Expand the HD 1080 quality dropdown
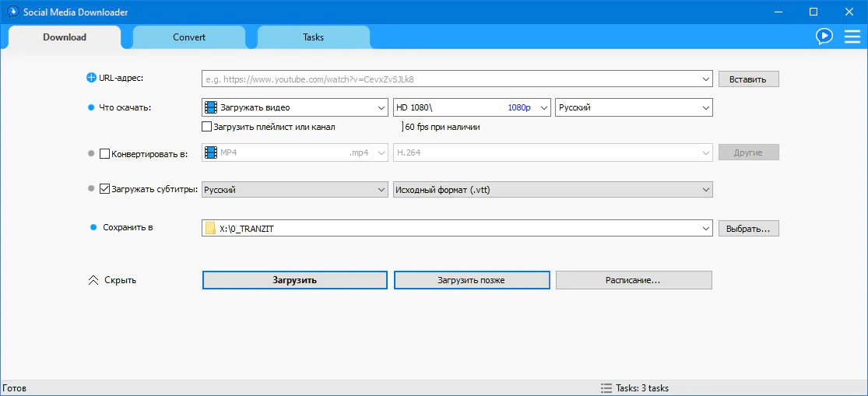Viewport: 868px width, 396px height. pos(543,107)
